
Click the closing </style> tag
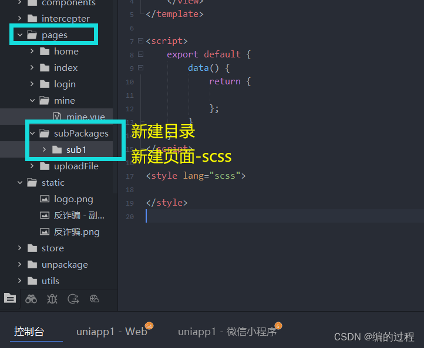coord(167,203)
